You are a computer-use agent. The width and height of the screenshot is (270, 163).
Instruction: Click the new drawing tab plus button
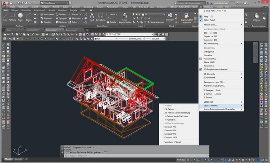click(x=87, y=30)
